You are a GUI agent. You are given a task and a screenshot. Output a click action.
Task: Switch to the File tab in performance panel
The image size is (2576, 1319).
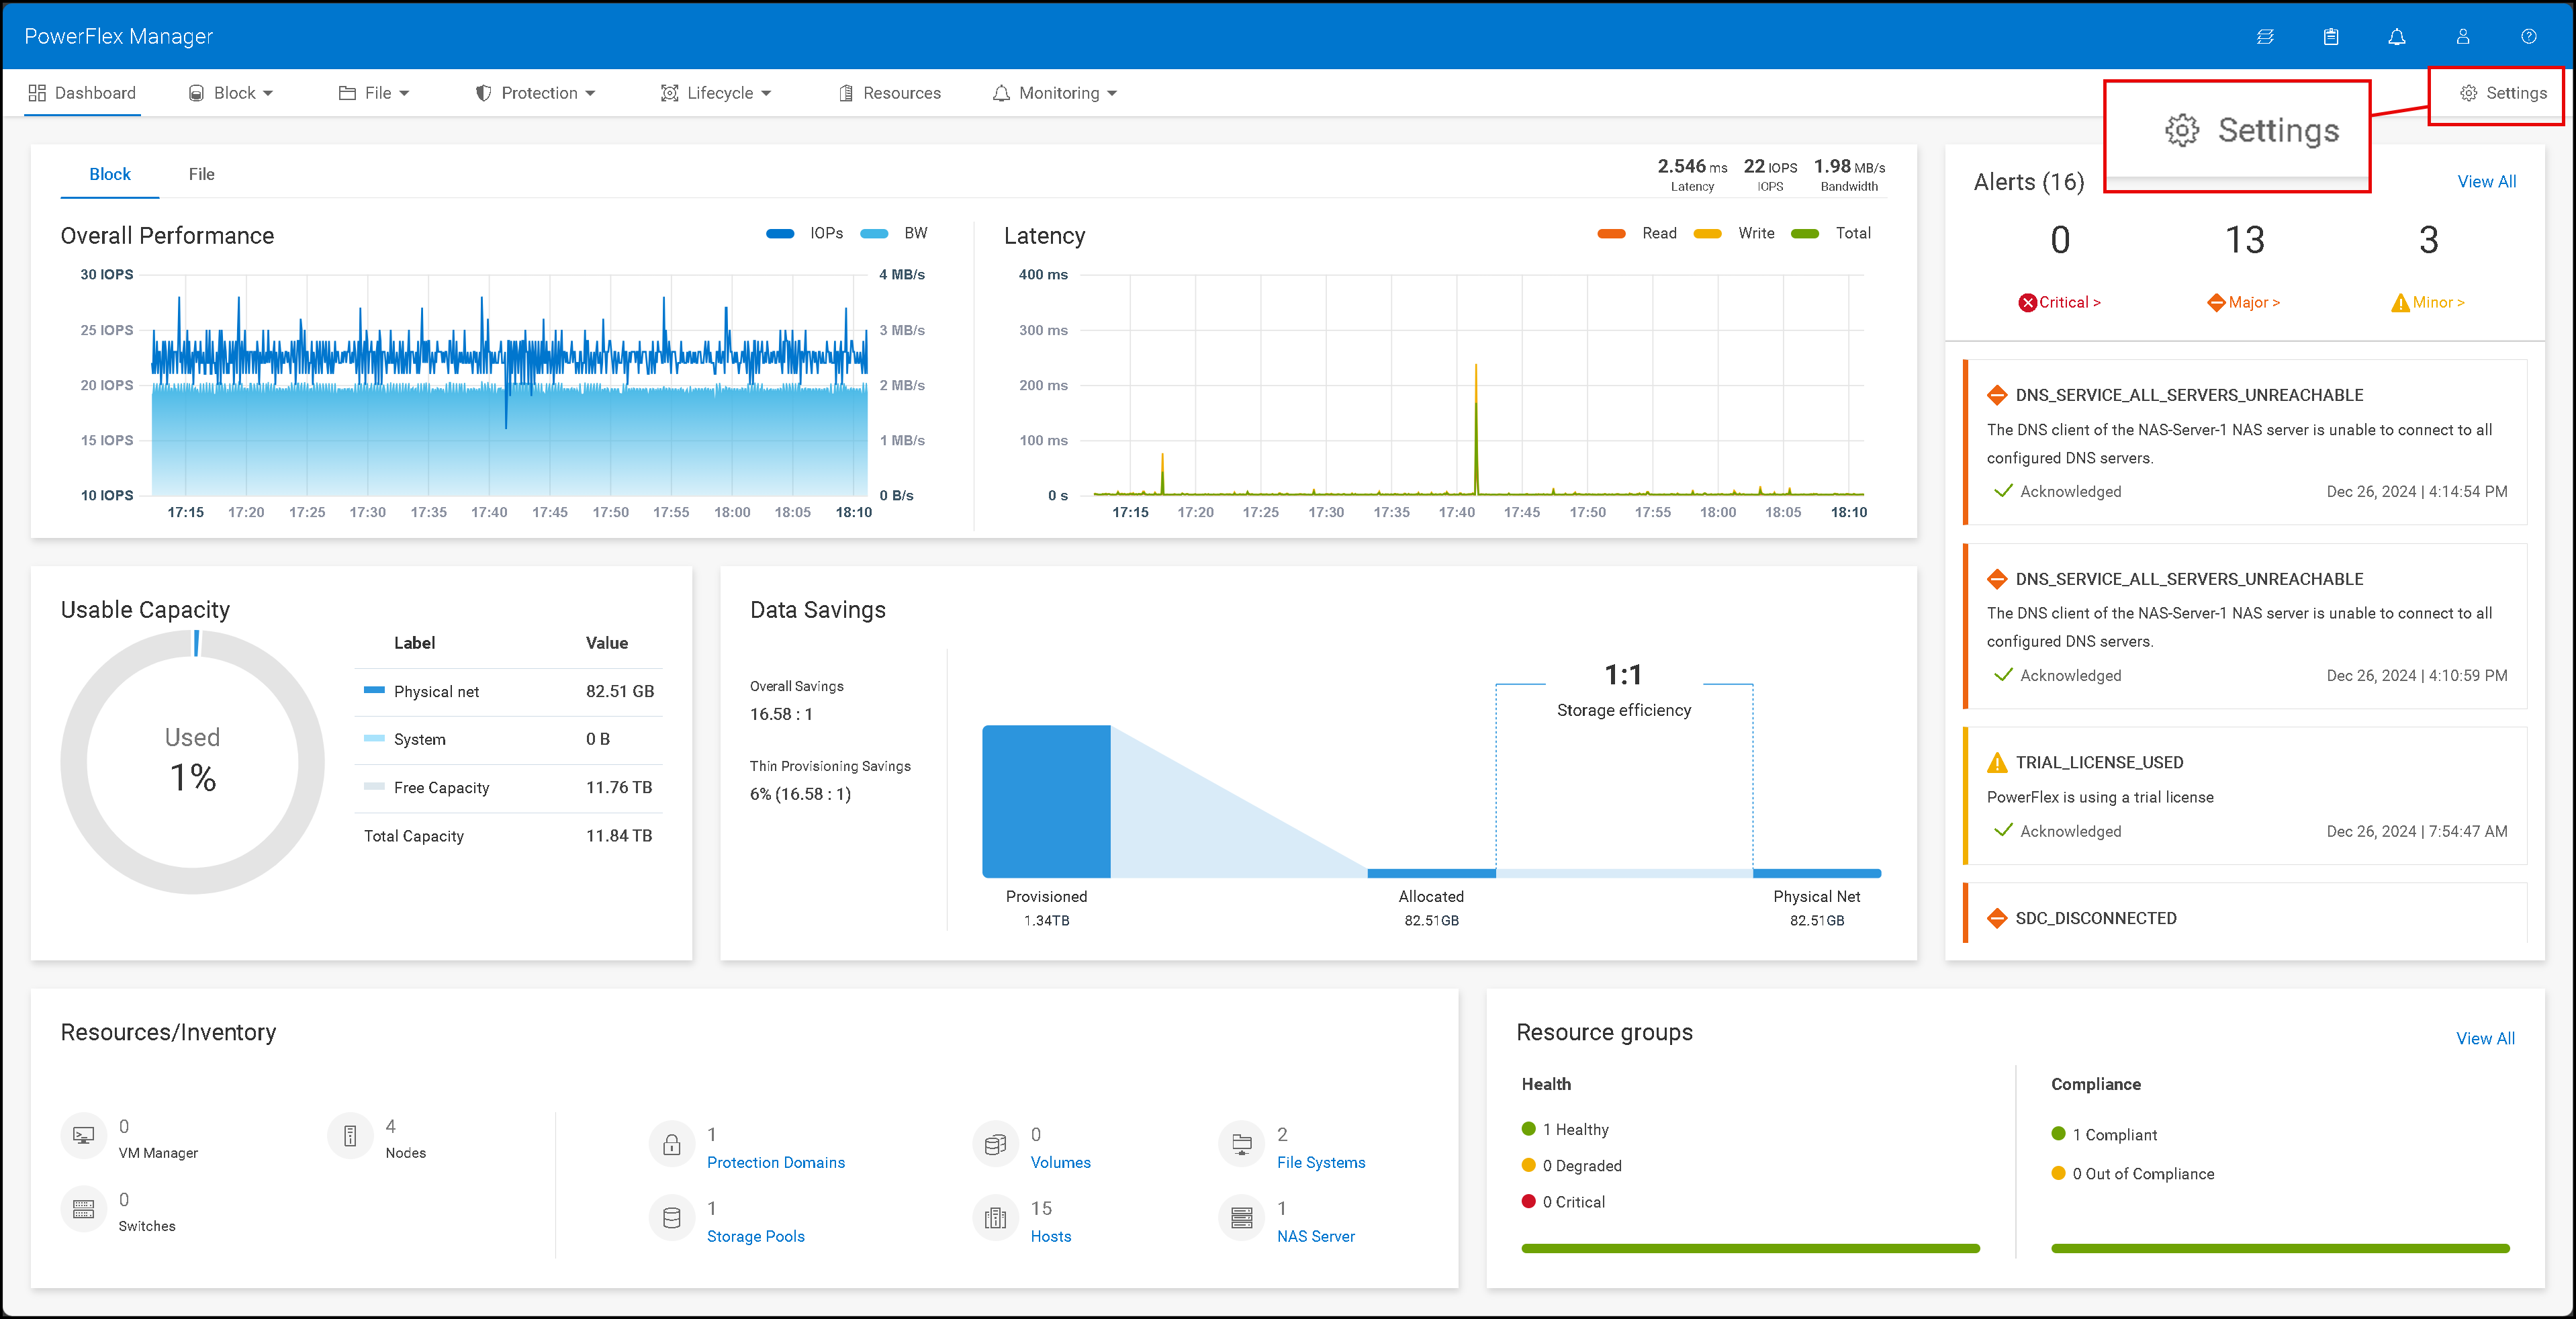202,173
